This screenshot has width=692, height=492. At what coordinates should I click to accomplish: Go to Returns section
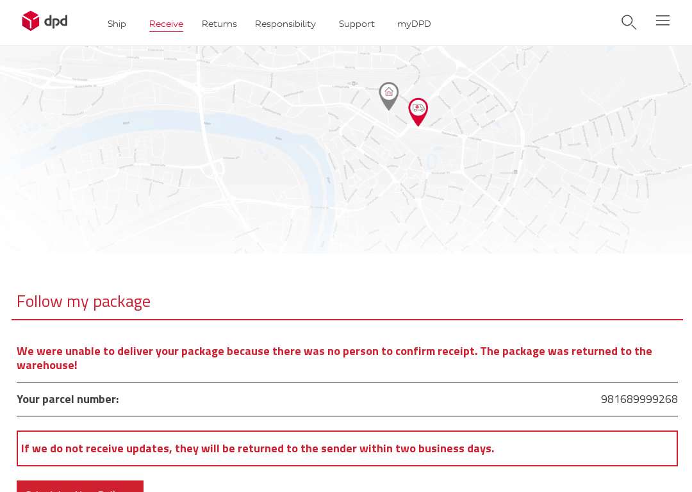click(219, 24)
